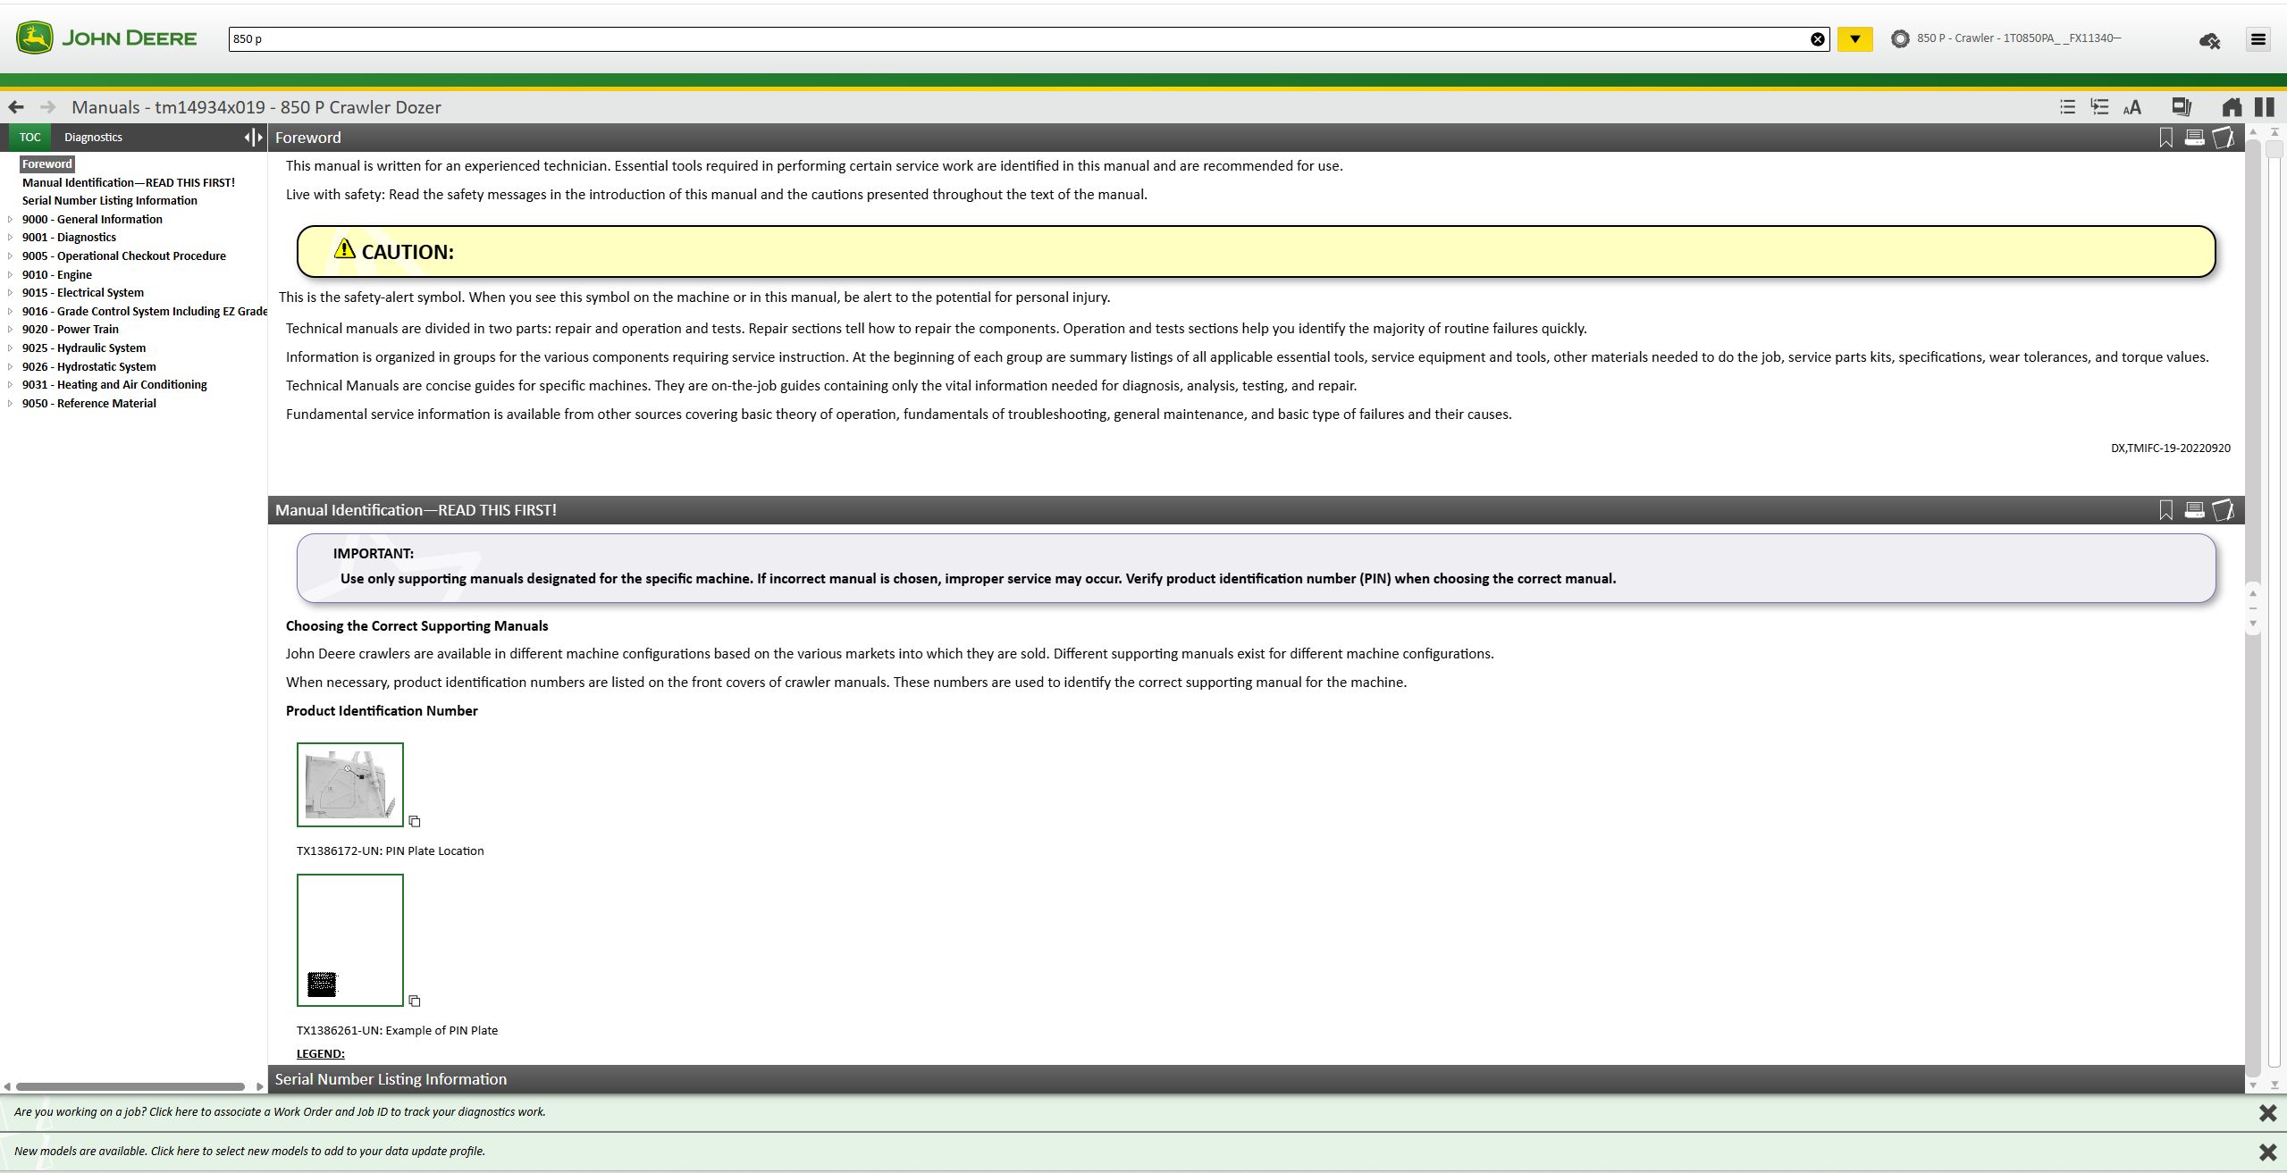The image size is (2287, 1173).
Task: Clear the search field with X icon
Action: [x=1817, y=39]
